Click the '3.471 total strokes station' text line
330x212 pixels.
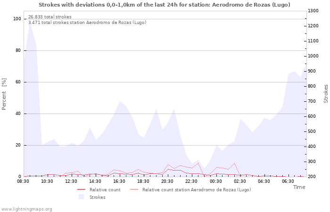click(87, 23)
